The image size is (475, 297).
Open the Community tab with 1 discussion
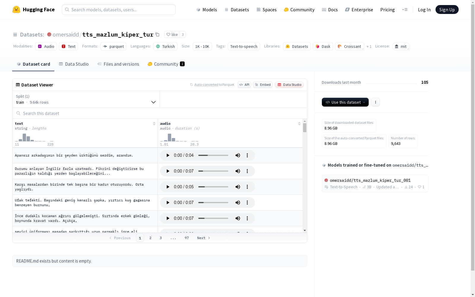tap(166, 64)
